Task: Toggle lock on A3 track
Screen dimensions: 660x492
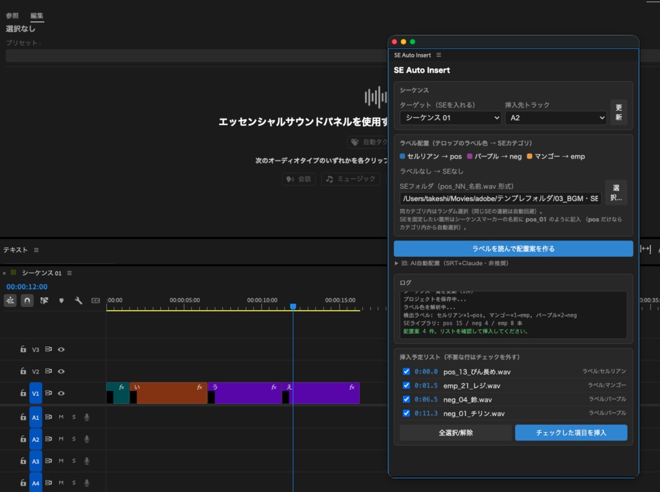Action: pyautogui.click(x=23, y=461)
